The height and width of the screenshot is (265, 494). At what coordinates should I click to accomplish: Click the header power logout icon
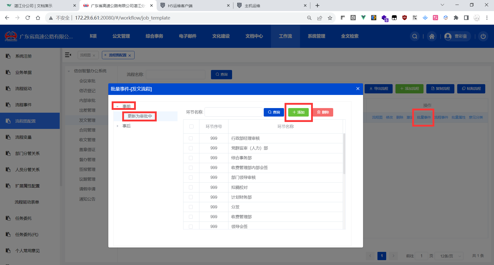click(x=483, y=36)
